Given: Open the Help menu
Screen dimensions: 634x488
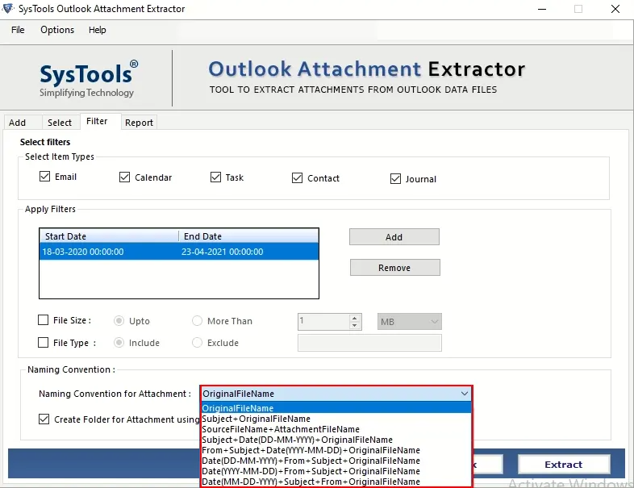Looking at the screenshot, I should click(x=97, y=30).
